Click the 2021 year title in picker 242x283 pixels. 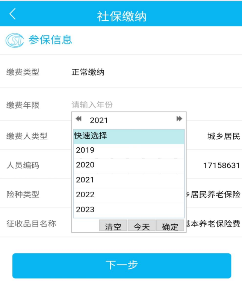[99, 120]
